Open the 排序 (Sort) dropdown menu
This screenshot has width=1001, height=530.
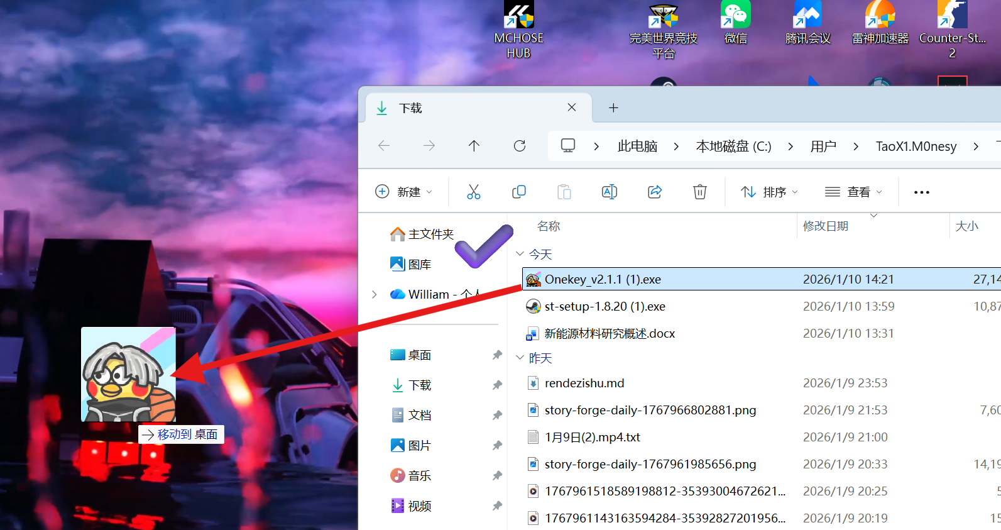coord(769,192)
